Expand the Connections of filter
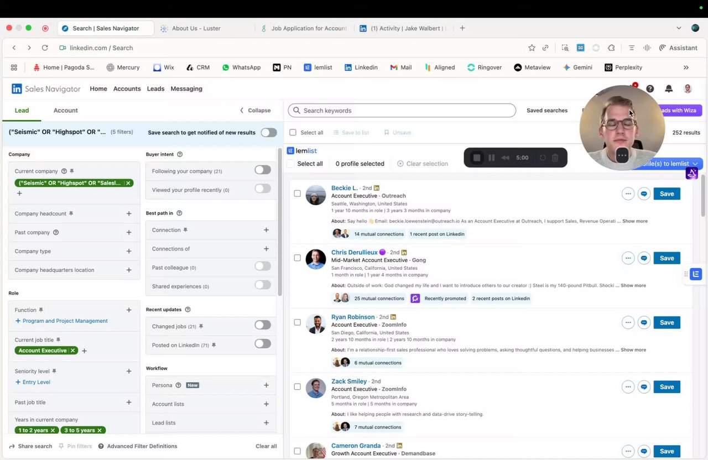 click(266, 249)
